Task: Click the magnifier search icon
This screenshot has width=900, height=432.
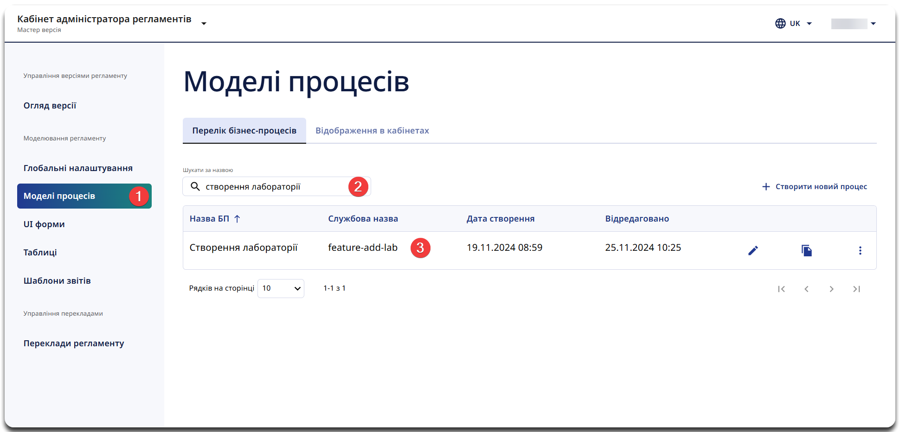Action: [195, 187]
